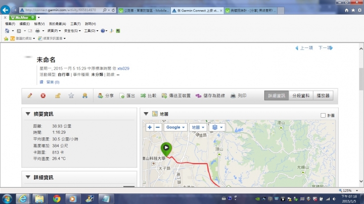Open Google Chrome from the taskbar

(57, 199)
